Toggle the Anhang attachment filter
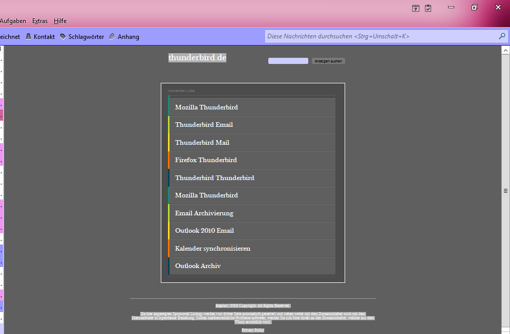 [x=124, y=37]
